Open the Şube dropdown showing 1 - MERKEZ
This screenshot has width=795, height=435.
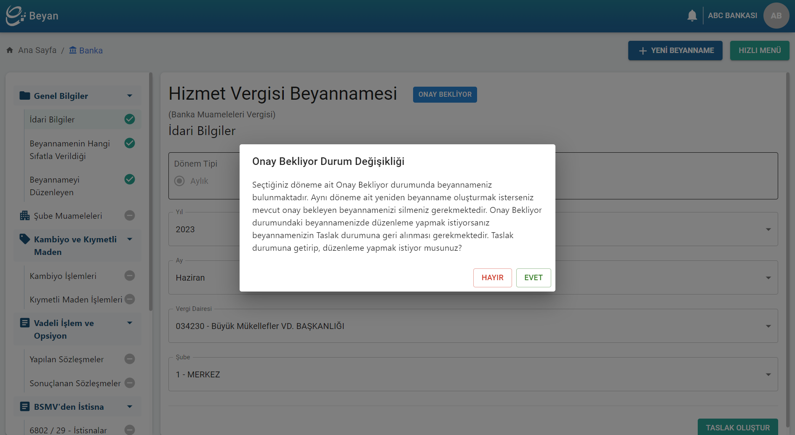473,374
